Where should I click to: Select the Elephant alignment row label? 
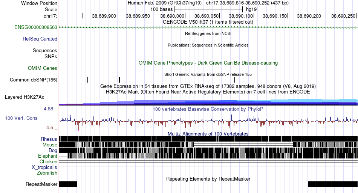pos(47,156)
